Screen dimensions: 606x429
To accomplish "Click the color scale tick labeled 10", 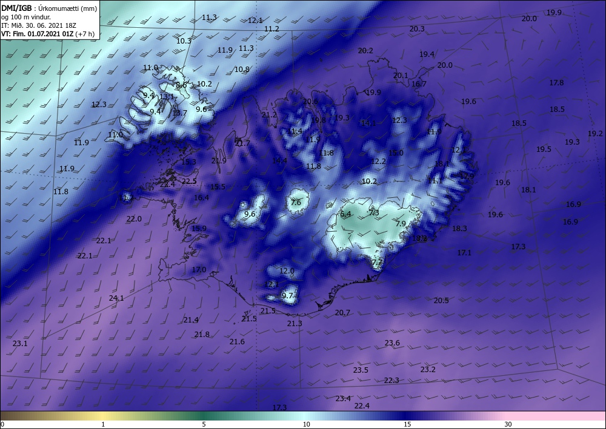I will pyautogui.click(x=306, y=424).
